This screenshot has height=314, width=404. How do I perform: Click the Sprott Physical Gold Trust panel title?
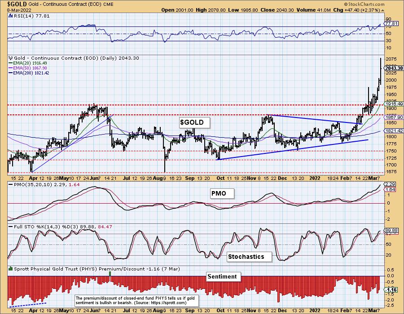[97, 269]
